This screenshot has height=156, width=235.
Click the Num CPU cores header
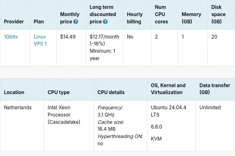[x=161, y=14]
